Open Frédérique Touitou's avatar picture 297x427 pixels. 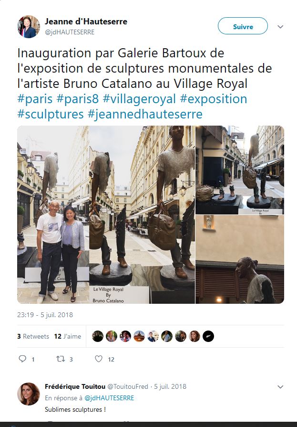coord(29,394)
